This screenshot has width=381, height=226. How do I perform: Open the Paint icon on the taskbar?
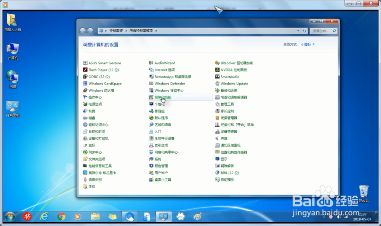click(197, 216)
